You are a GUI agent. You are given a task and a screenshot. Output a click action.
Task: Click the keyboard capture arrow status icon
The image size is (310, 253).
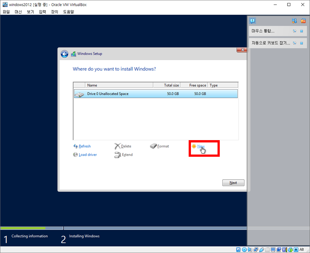click(x=296, y=250)
